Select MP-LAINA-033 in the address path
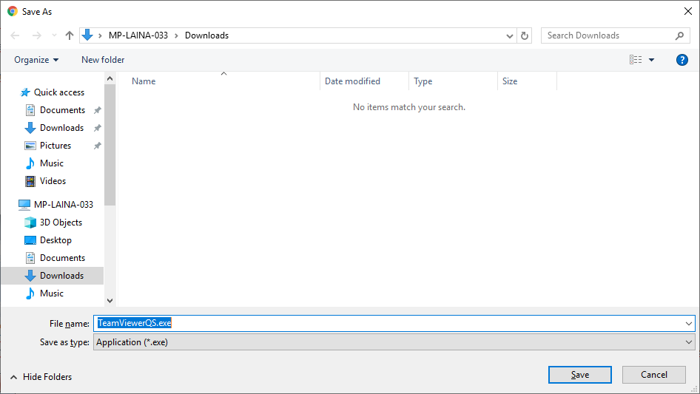The height and width of the screenshot is (394, 700). pos(138,35)
